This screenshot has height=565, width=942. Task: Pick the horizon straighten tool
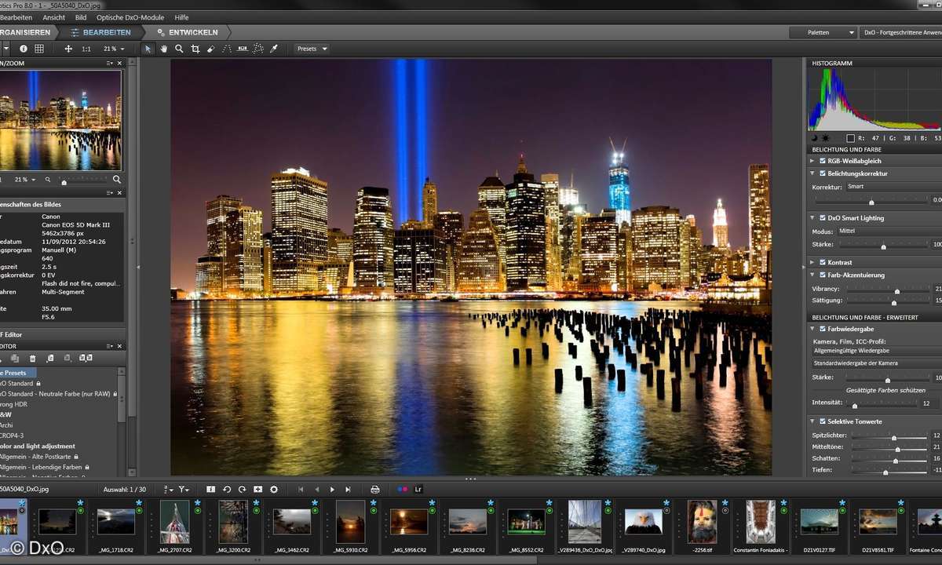point(243,49)
